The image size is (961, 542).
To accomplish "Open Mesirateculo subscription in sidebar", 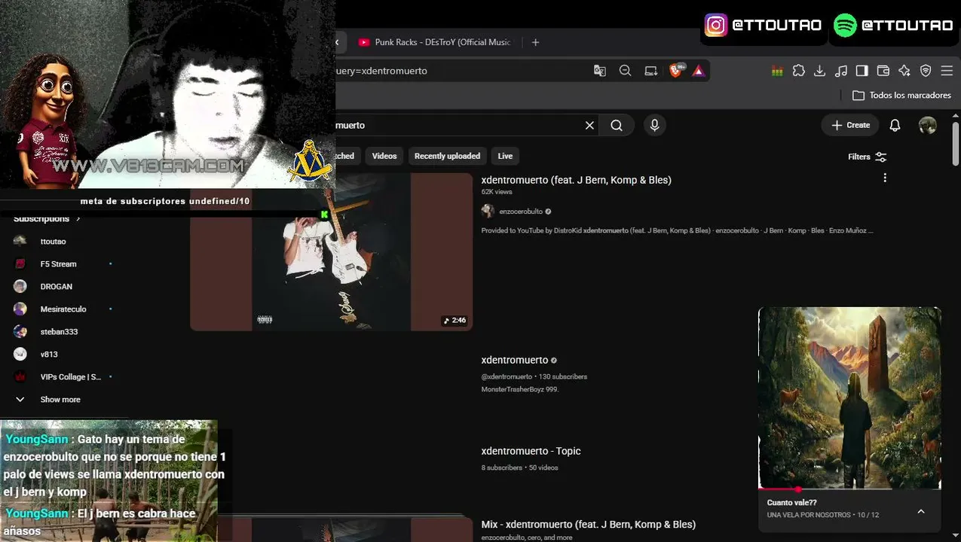I will click(x=62, y=309).
